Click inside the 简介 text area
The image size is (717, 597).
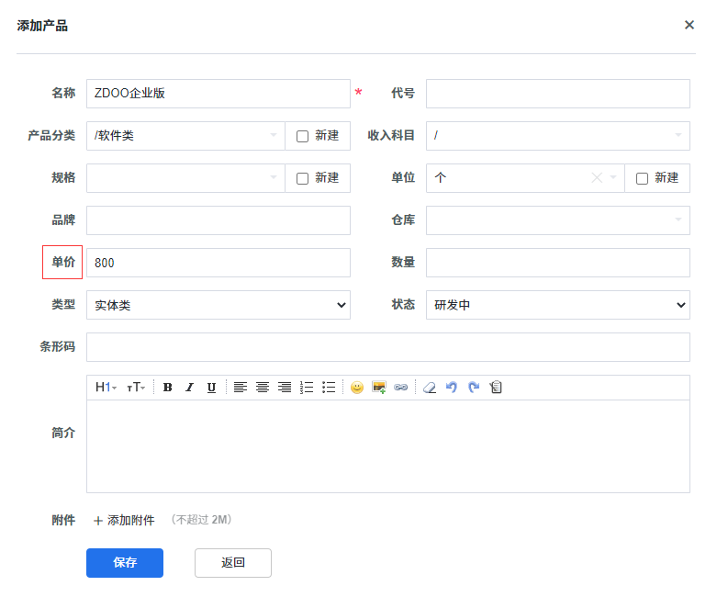coord(388,446)
